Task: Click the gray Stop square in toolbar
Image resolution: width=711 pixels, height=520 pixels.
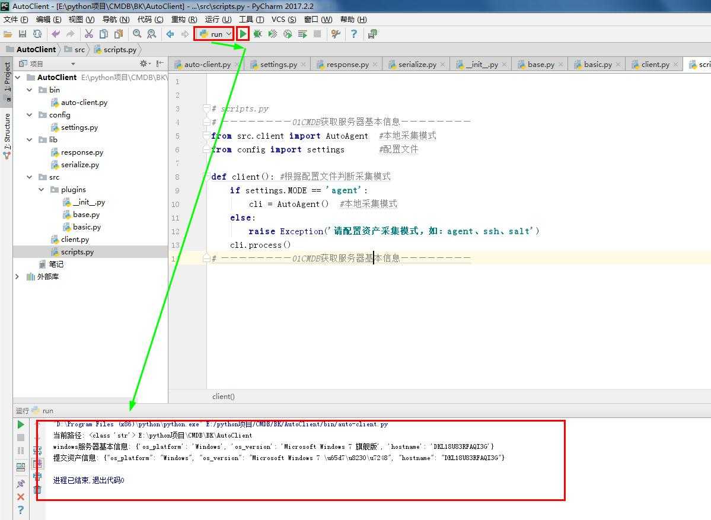Action: coord(317,34)
